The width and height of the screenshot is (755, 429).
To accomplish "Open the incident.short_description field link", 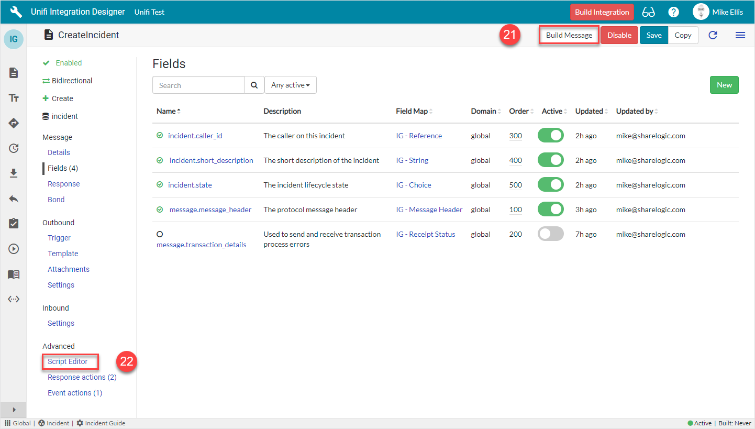I will click(x=211, y=160).
